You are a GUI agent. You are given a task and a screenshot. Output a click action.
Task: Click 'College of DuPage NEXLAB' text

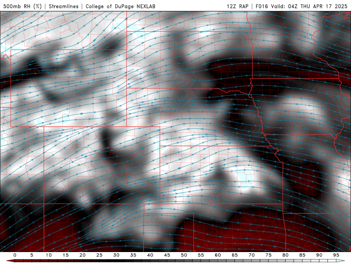pos(120,6)
